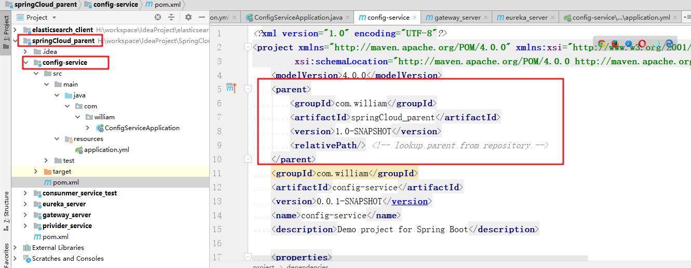691x268 pixels.
Task: Collapse the src folder
Action: click(x=36, y=73)
